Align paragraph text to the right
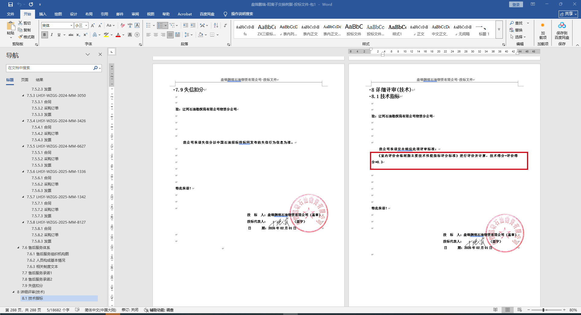 click(x=163, y=35)
